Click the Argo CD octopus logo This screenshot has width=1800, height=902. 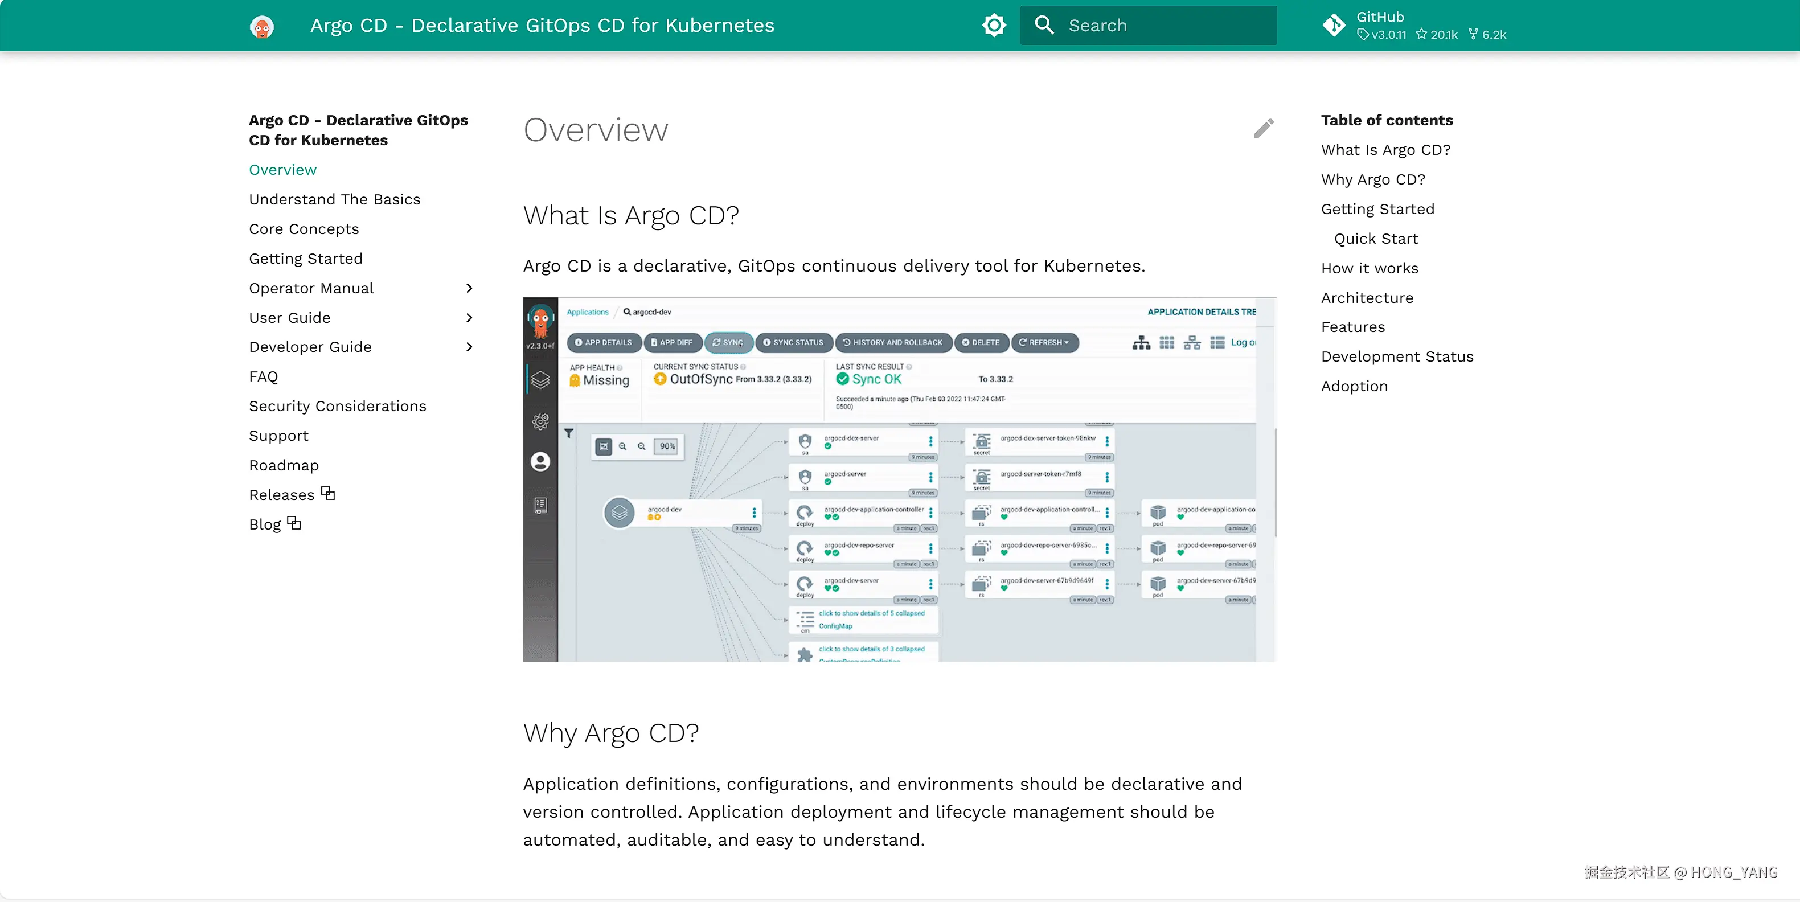[262, 27]
